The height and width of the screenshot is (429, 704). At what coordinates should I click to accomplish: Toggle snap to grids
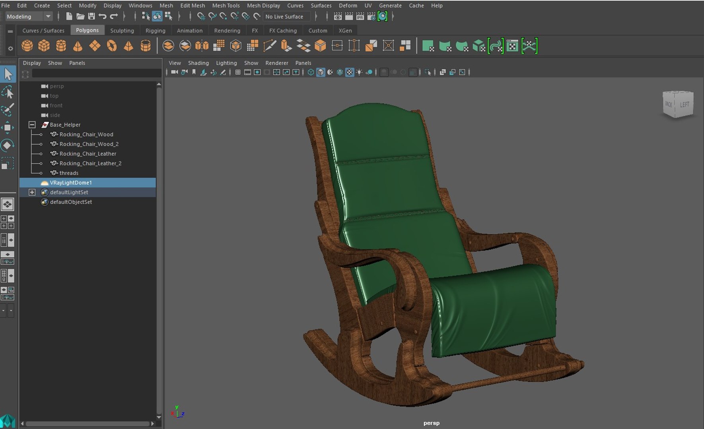click(201, 16)
